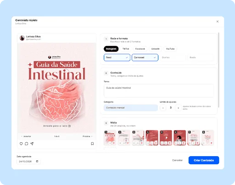Viewport: 235px width, 185px height.
Task: Click the 'Conteúdo rápido' dialog title
Action: (x=26, y=20)
